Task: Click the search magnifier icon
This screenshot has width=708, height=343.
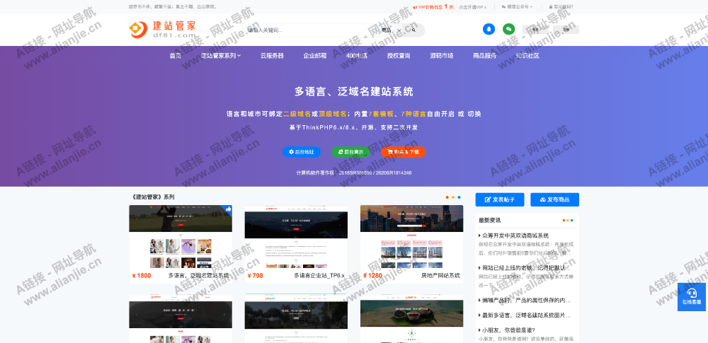Action: coord(413,30)
